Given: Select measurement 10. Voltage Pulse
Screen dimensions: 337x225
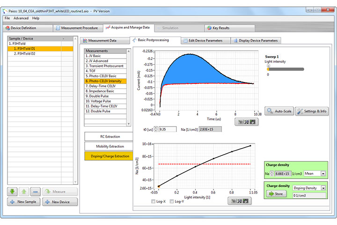Looking at the screenshot, I should (x=105, y=101).
